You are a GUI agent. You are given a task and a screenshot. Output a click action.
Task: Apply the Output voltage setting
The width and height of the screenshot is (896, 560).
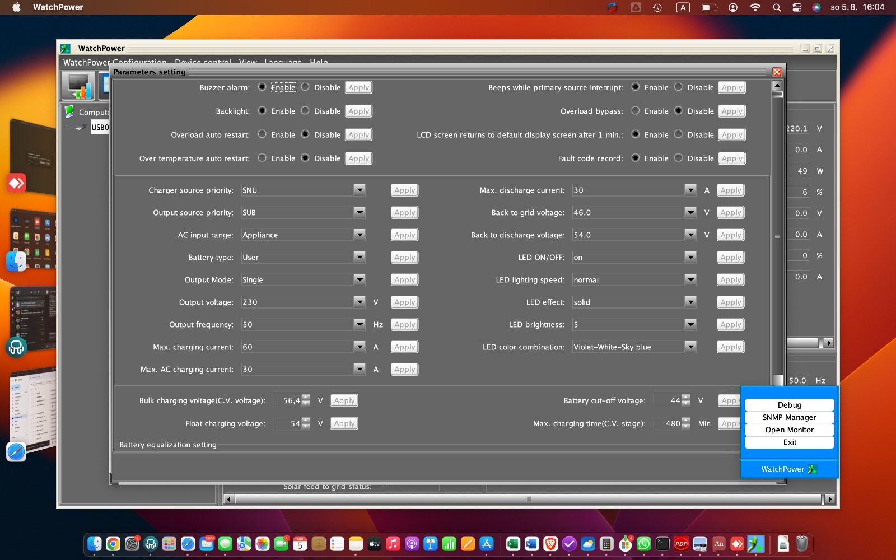coord(404,302)
